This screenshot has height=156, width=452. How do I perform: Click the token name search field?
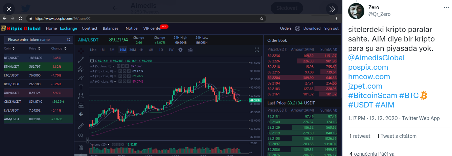pyautogui.click(x=38, y=40)
